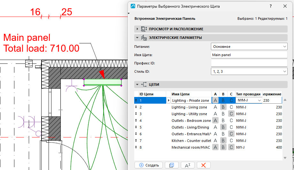The height and width of the screenshot is (170, 294).
Task: Click the reorder handle for circuit 3
Action: [136, 114]
